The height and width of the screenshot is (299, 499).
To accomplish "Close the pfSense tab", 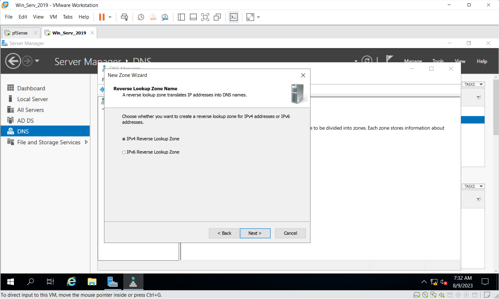I will coord(35,33).
